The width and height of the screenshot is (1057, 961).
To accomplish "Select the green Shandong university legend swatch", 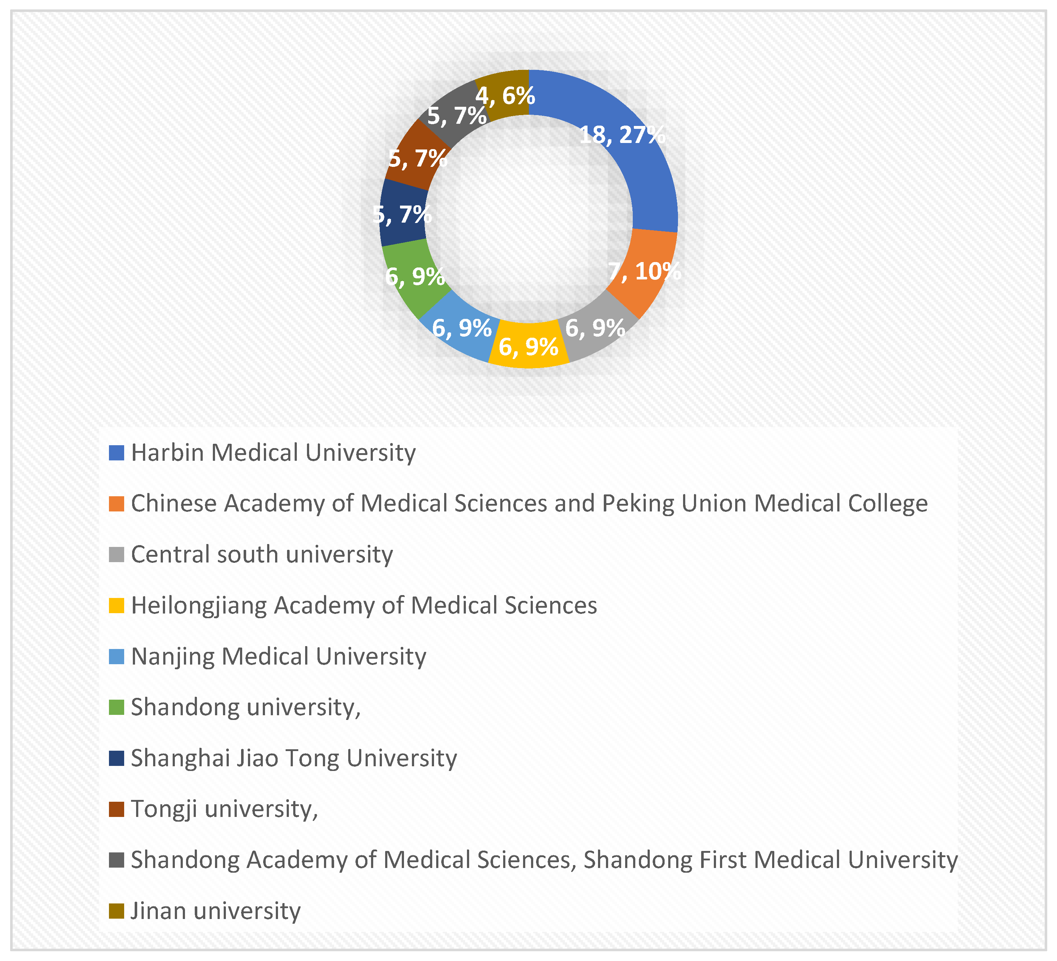I will pyautogui.click(x=117, y=707).
